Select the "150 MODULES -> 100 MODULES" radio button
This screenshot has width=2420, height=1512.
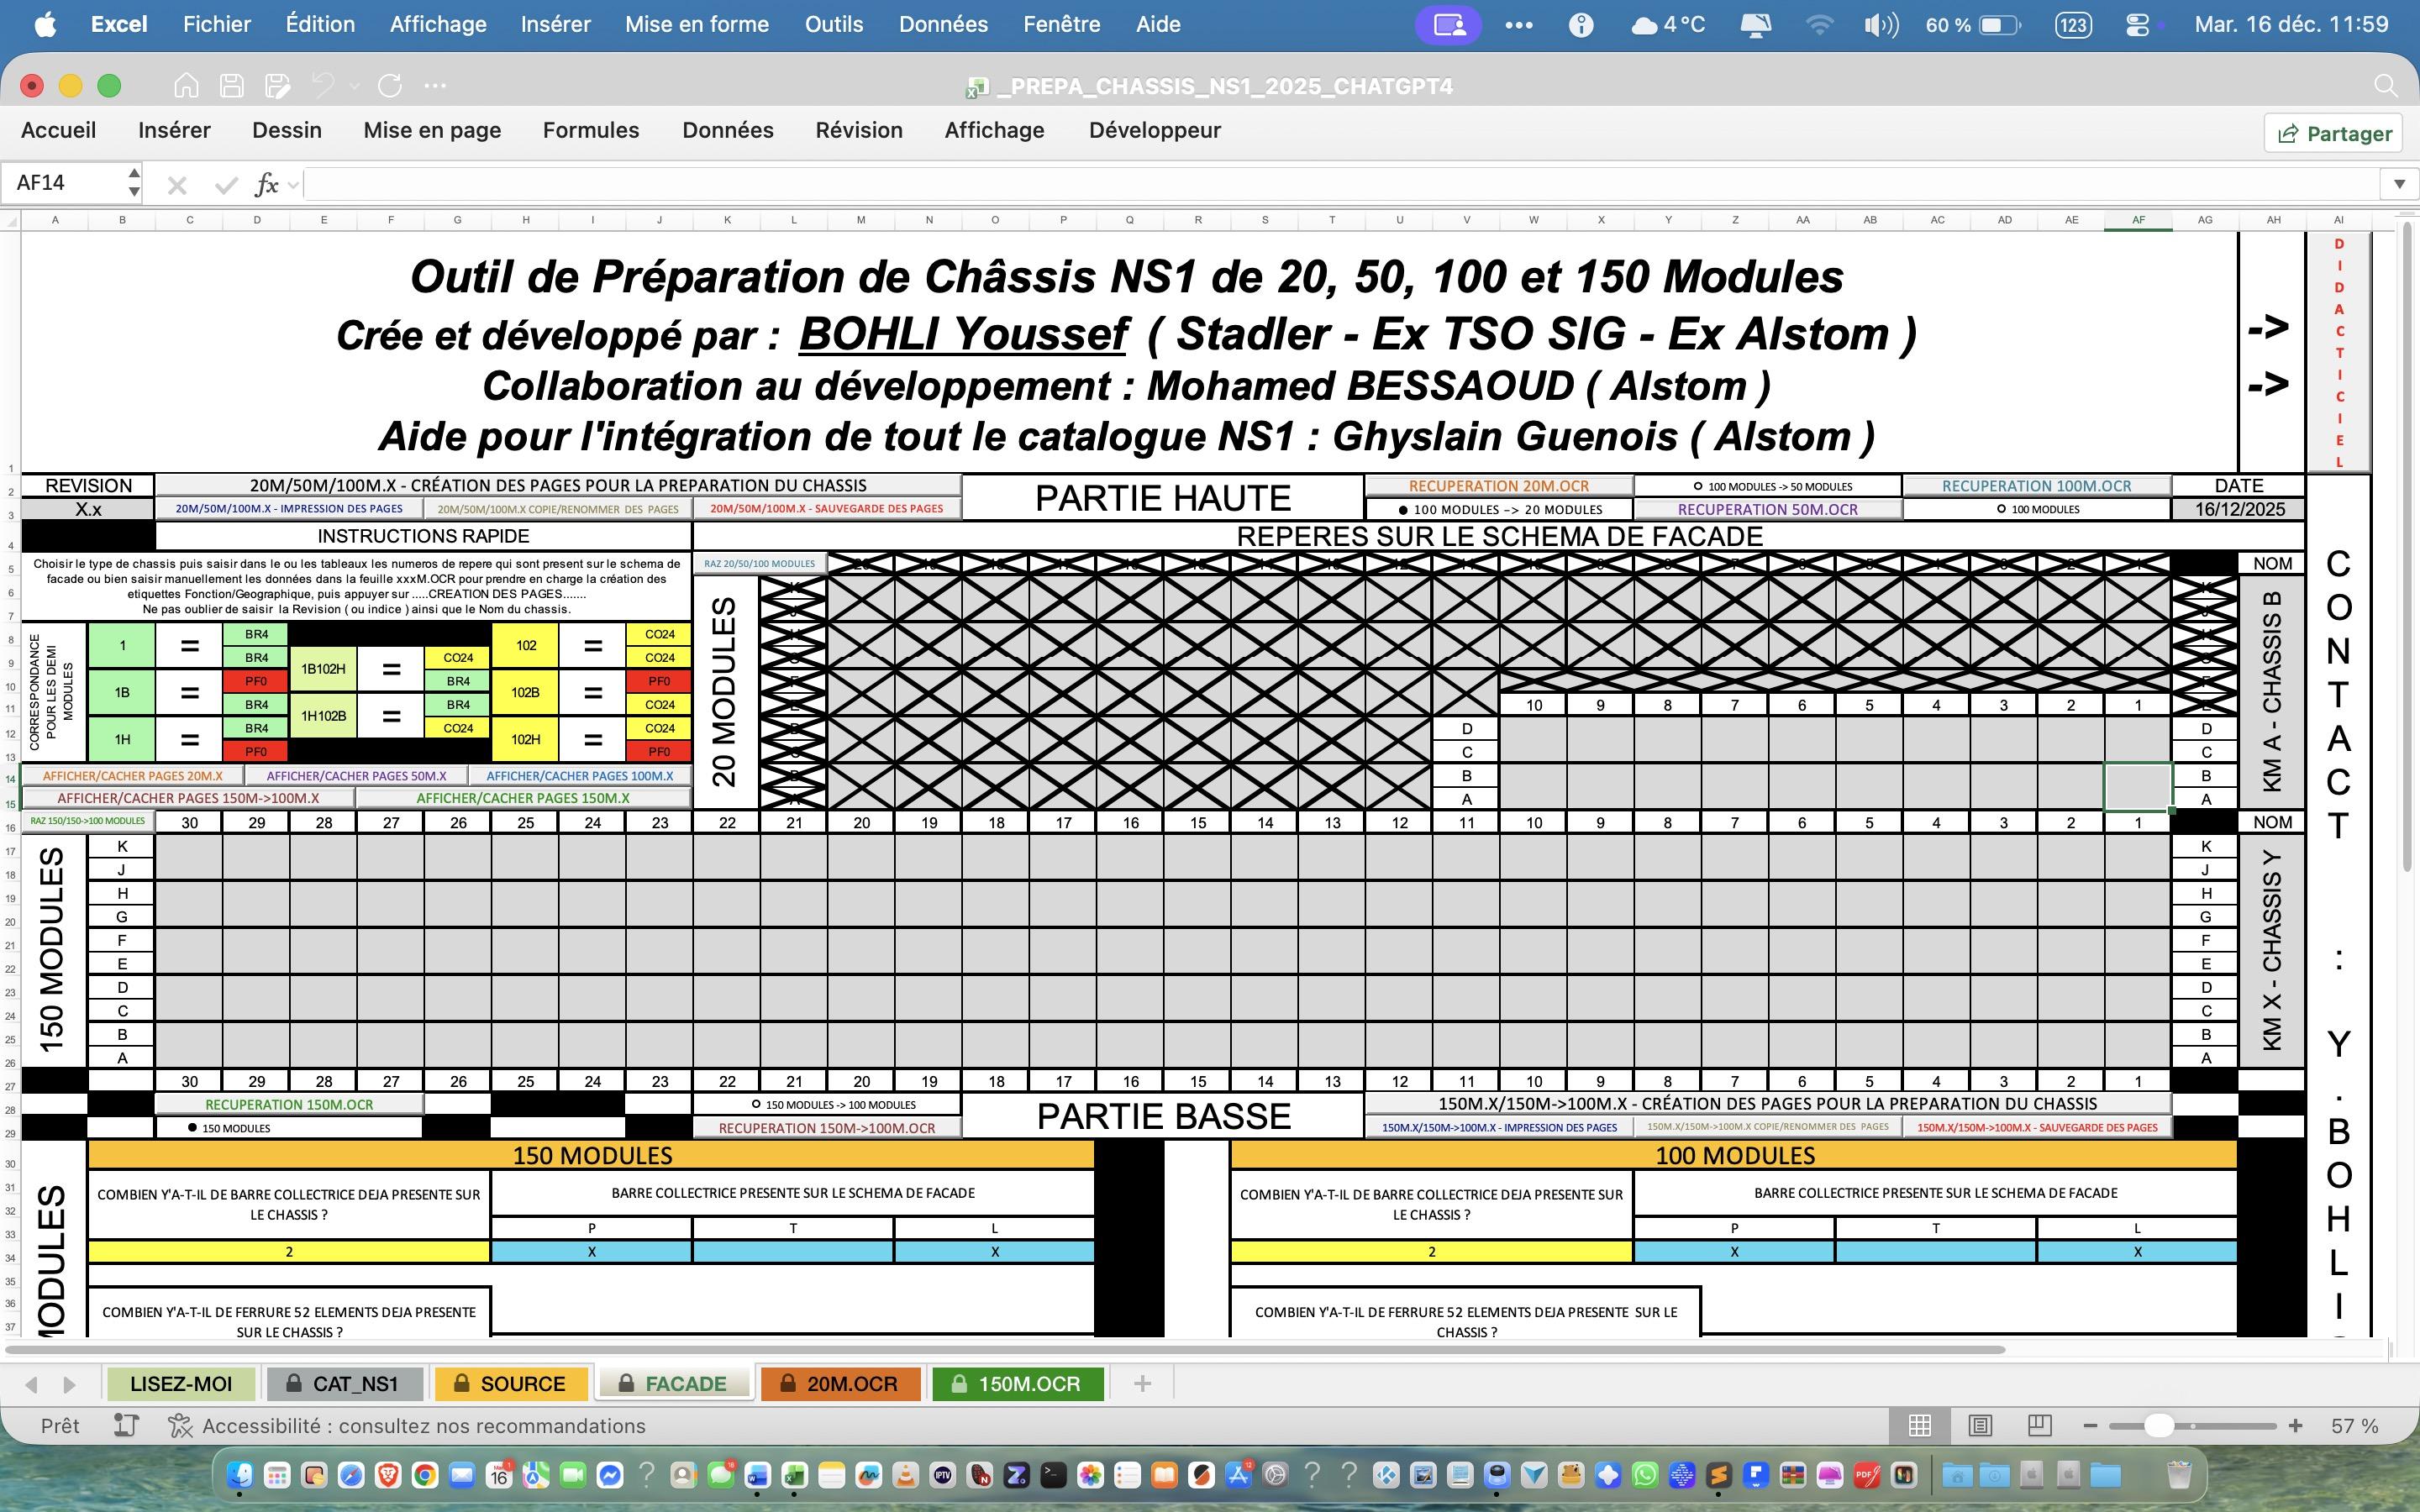pyautogui.click(x=756, y=1105)
